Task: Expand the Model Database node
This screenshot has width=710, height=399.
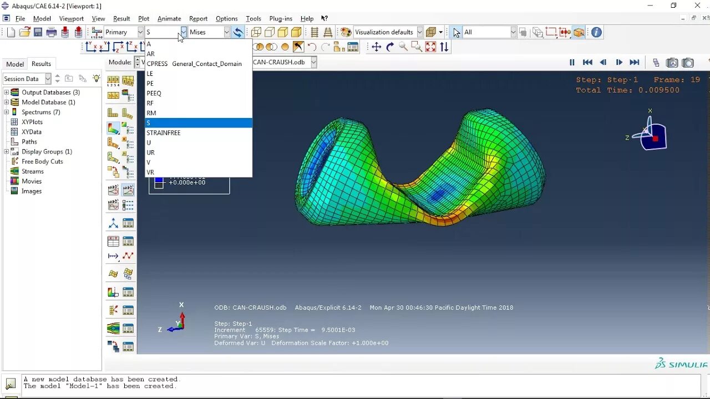Action: tap(7, 102)
